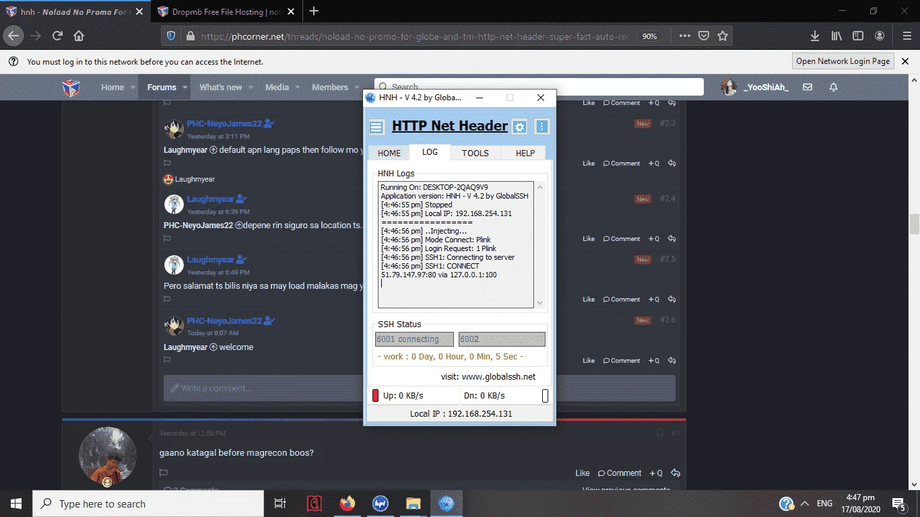
Task: Like the 'gaano katagal' post
Action: tap(583, 473)
